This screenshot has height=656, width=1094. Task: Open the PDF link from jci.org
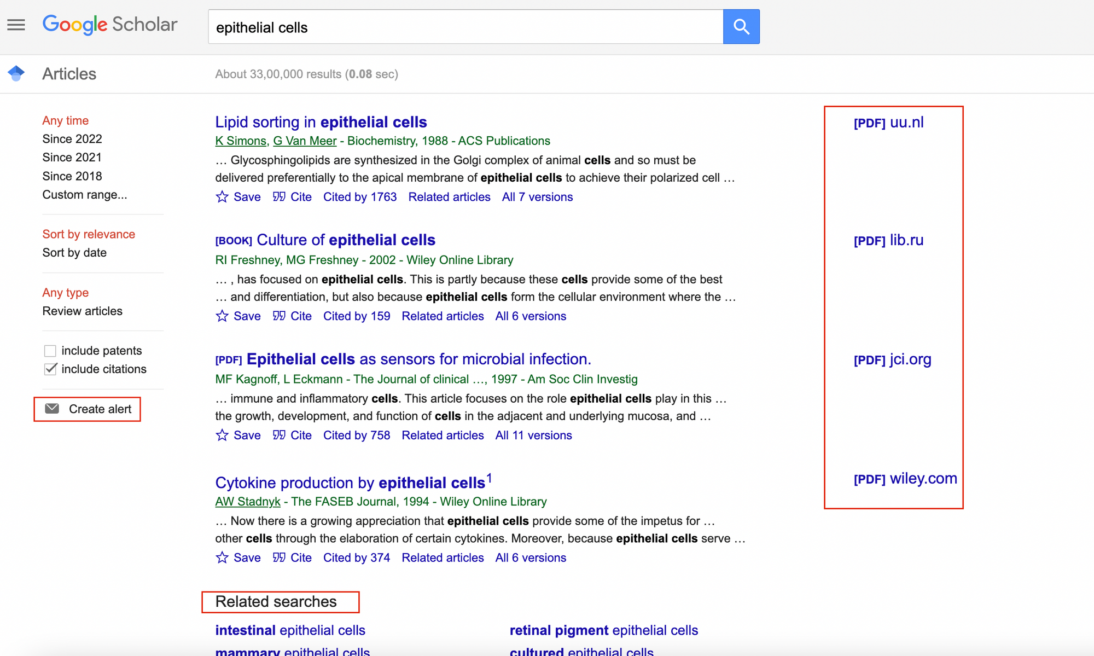point(892,359)
